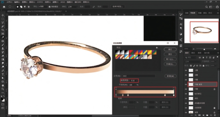Viewport: 220px width, 117px height.
Task: Select the Hand tool
Action: coord(3,85)
